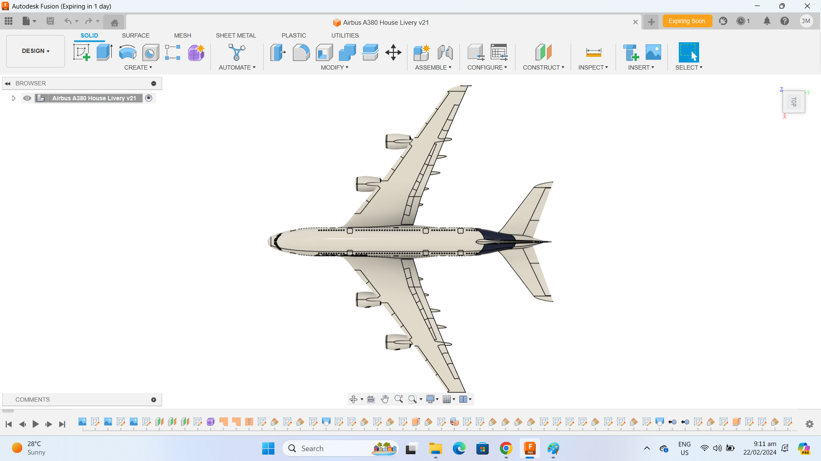This screenshot has width=821, height=461.
Task: Hide the Airbus A380 component with the eye toggle
Action: (27, 98)
